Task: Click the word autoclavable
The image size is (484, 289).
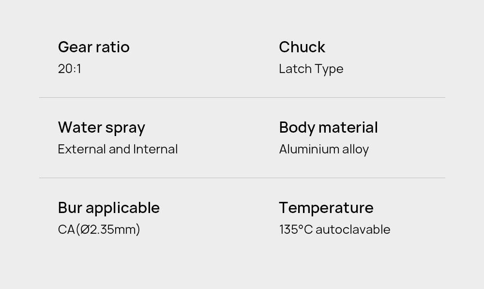Action: (353, 229)
